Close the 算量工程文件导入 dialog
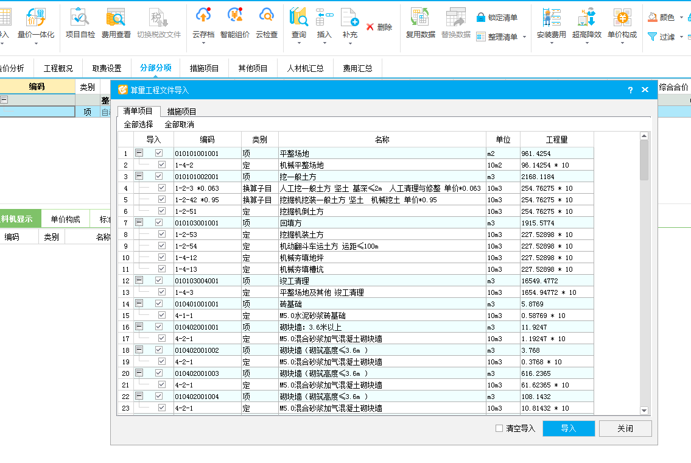Image resolution: width=691 pixels, height=463 pixels. 645,90
